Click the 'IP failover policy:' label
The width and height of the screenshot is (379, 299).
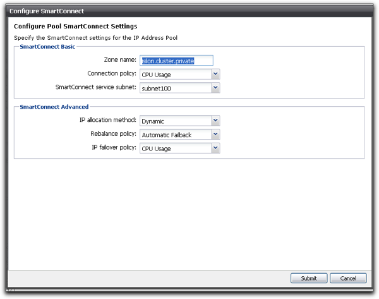click(x=114, y=147)
